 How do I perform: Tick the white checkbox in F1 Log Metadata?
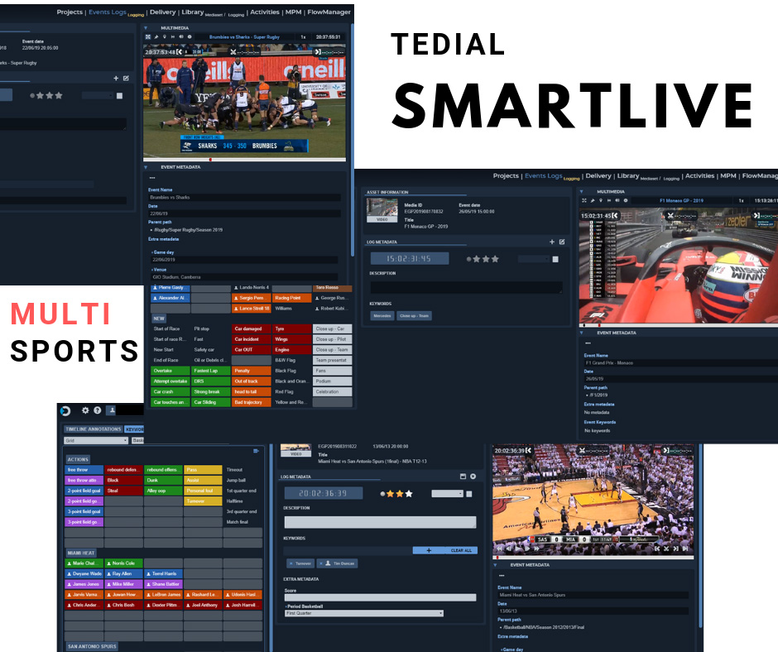click(x=555, y=259)
